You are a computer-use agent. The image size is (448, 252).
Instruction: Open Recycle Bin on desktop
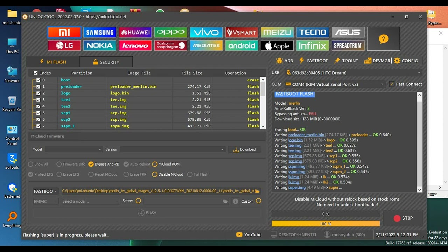[x=12, y=104]
